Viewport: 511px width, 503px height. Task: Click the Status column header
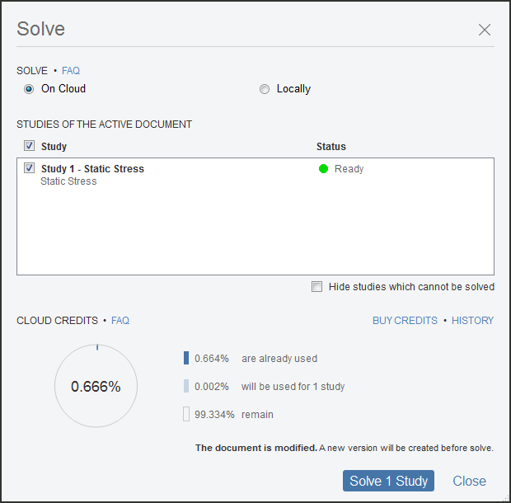tap(331, 147)
